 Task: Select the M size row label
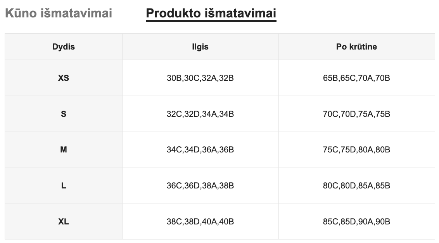click(x=64, y=150)
